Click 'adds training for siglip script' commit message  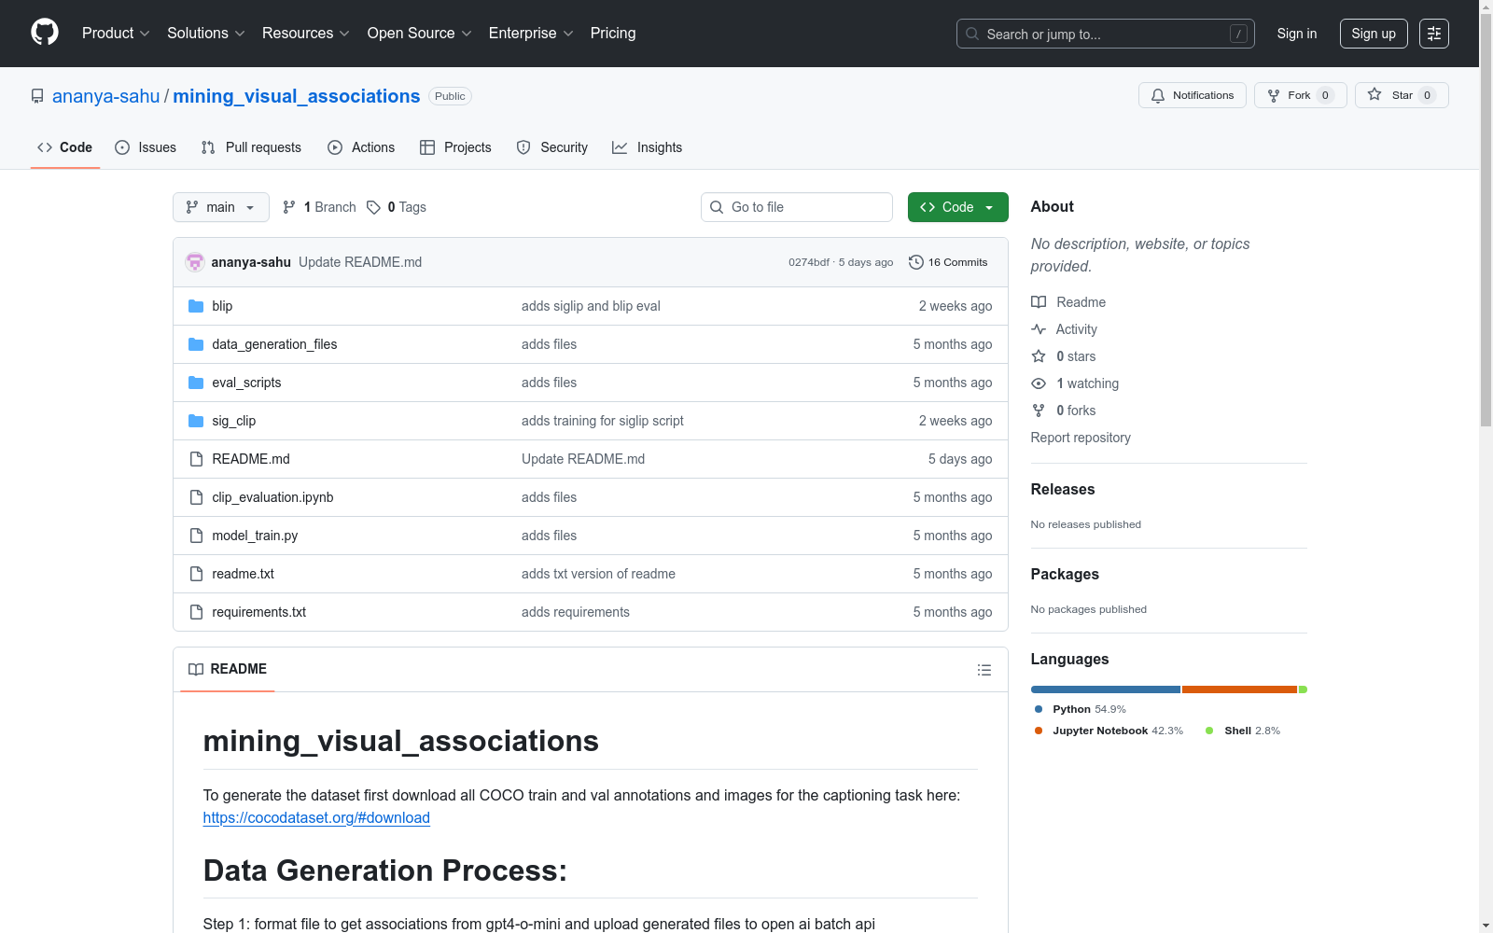(x=603, y=421)
